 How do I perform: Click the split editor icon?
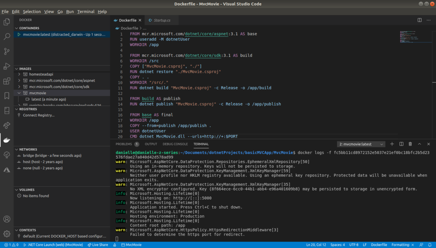coord(419,20)
